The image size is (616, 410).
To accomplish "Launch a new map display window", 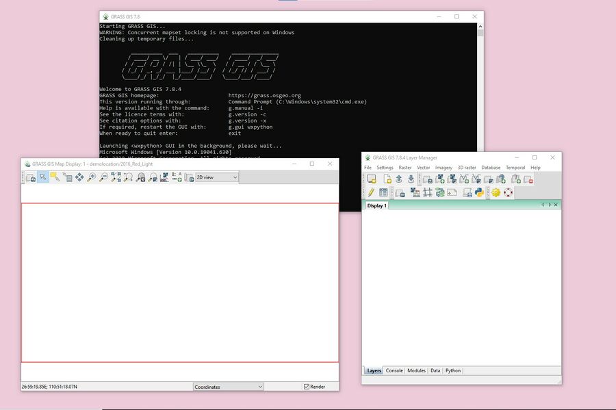I will (372, 179).
